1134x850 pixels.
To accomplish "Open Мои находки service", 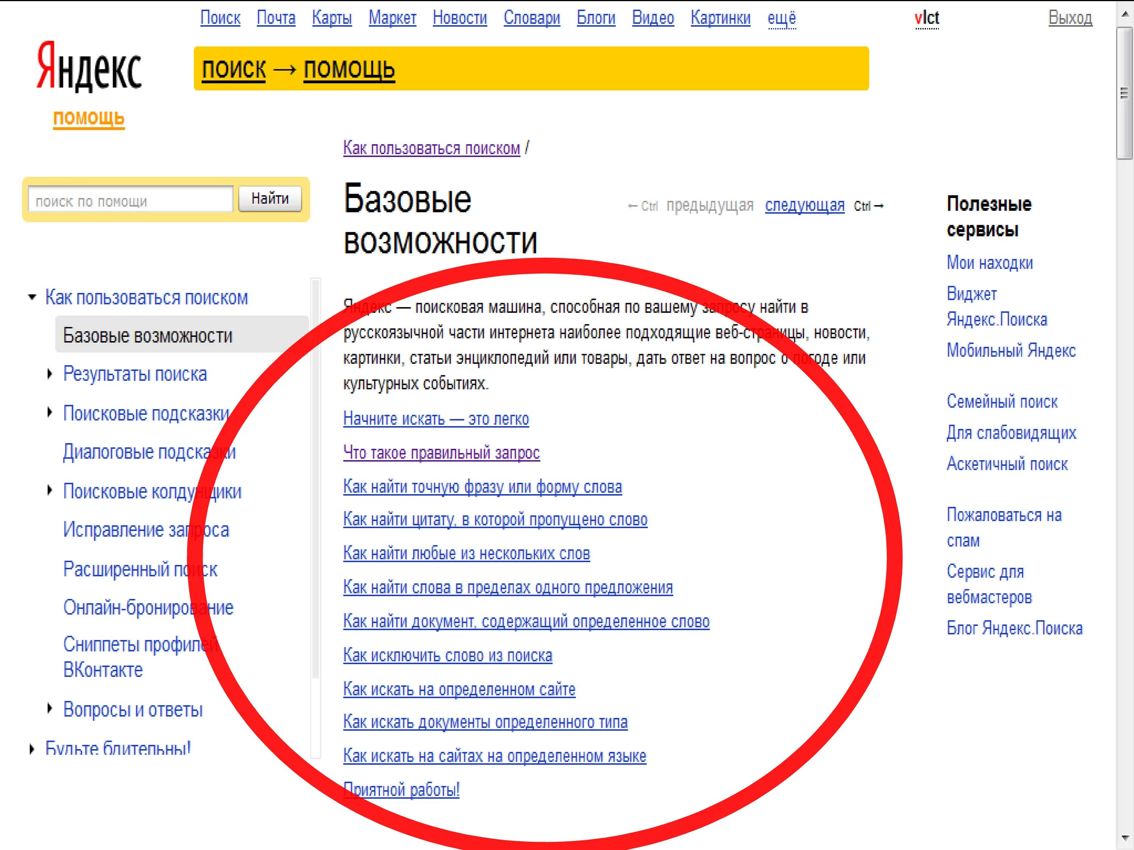I will pos(990,262).
